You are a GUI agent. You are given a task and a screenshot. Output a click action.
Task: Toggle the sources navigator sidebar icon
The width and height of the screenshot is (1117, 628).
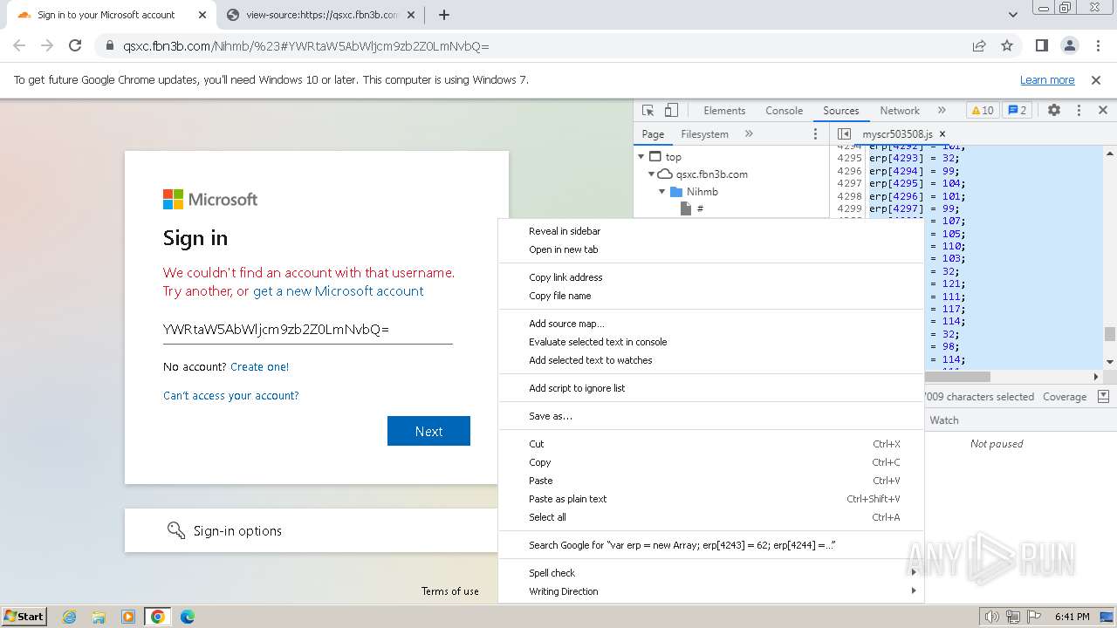click(x=844, y=134)
